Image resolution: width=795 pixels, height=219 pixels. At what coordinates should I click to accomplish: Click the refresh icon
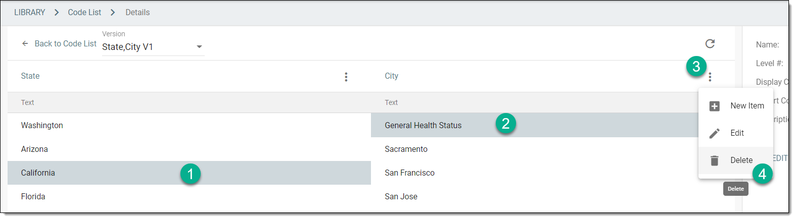[x=710, y=43]
